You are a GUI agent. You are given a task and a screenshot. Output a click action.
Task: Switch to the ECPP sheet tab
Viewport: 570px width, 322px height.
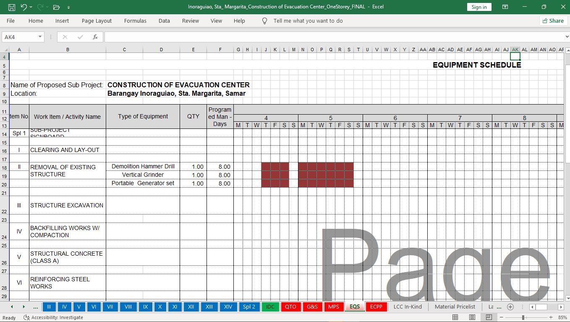376,307
